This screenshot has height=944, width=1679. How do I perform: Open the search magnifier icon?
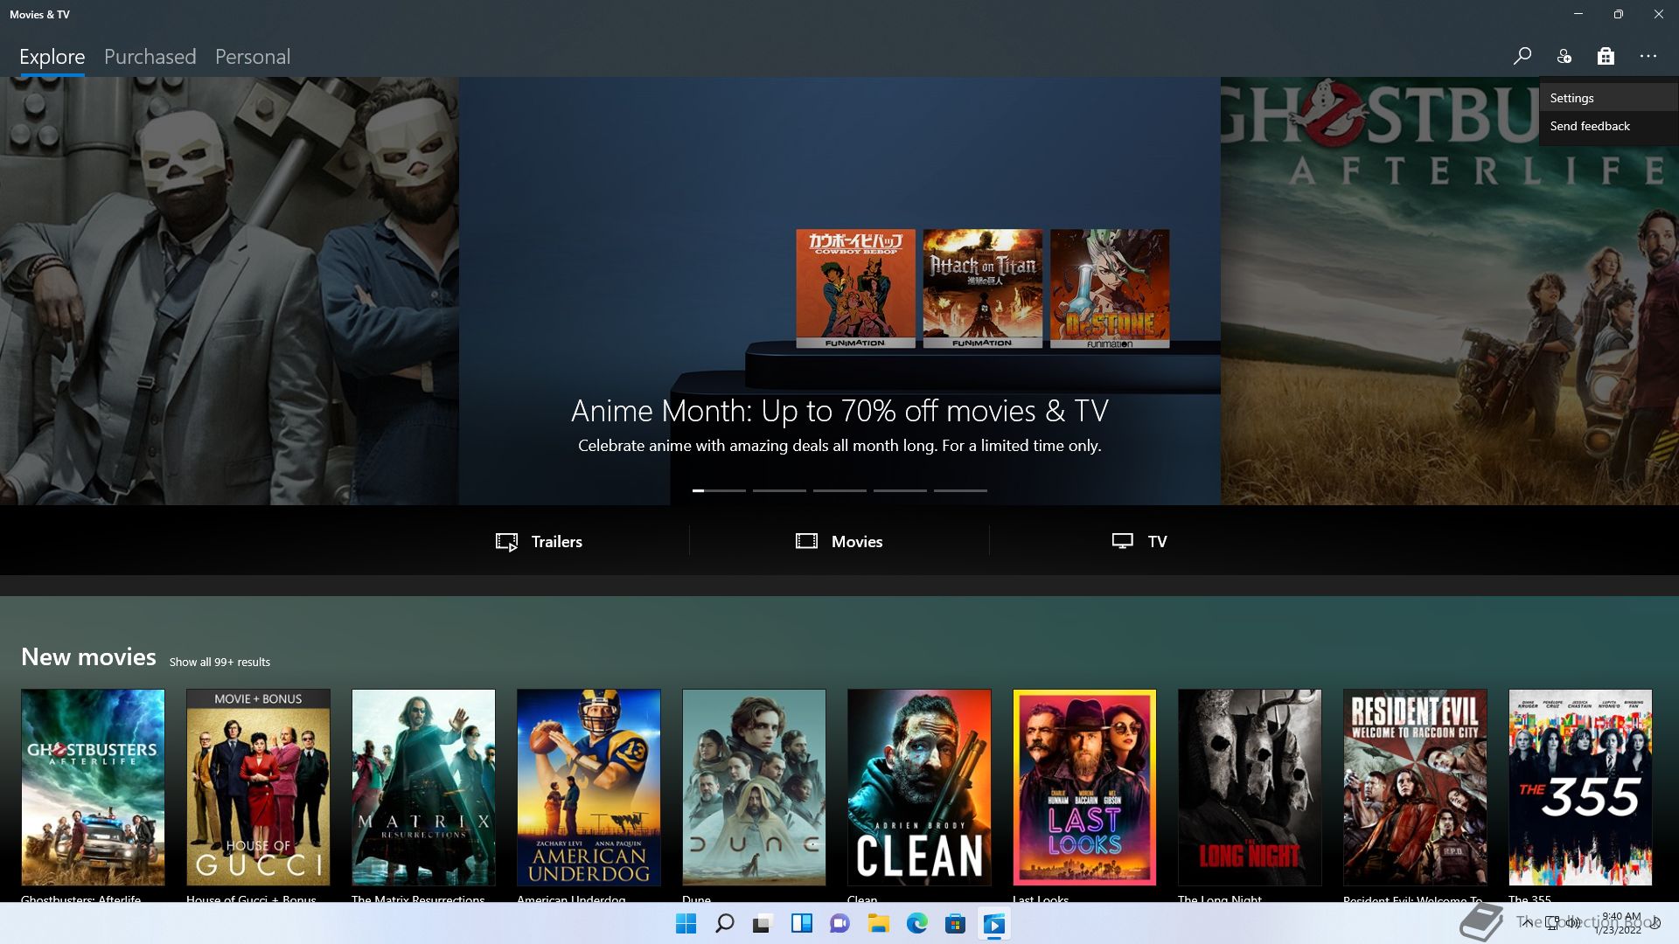[1522, 56]
